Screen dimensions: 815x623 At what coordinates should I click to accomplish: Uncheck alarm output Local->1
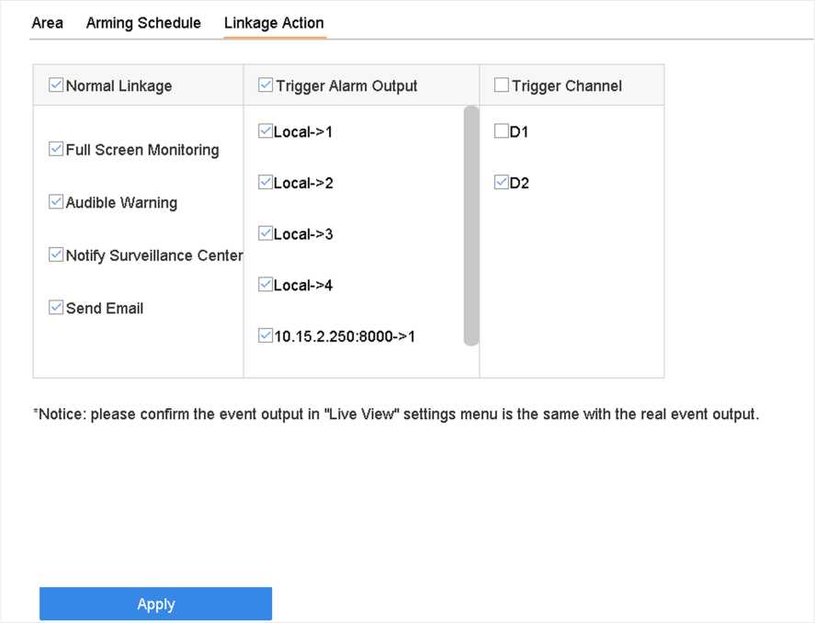click(x=266, y=131)
